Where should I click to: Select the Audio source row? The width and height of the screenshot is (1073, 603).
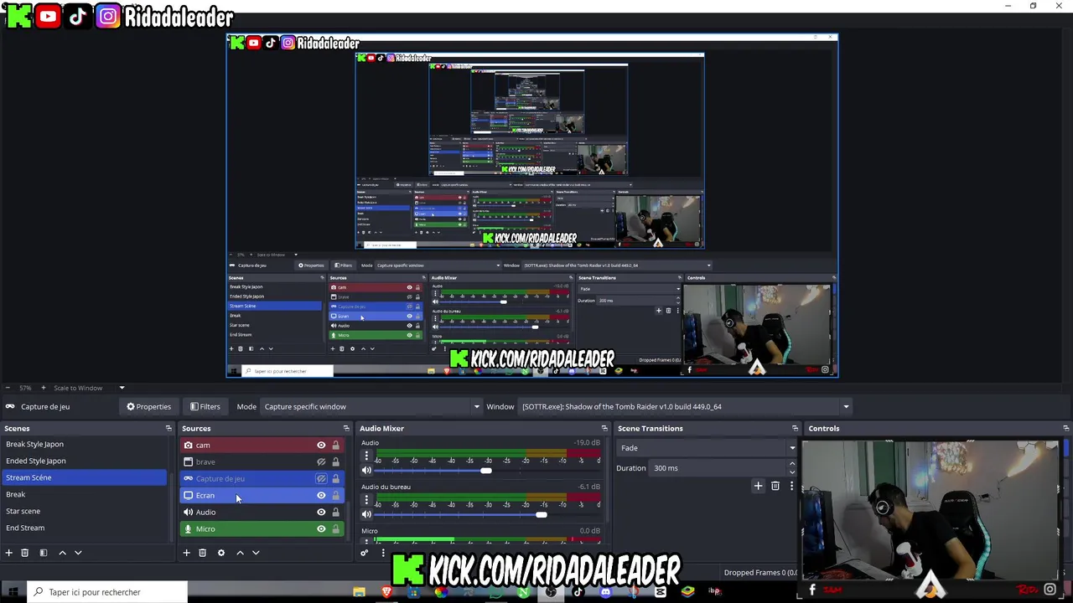pos(262,512)
